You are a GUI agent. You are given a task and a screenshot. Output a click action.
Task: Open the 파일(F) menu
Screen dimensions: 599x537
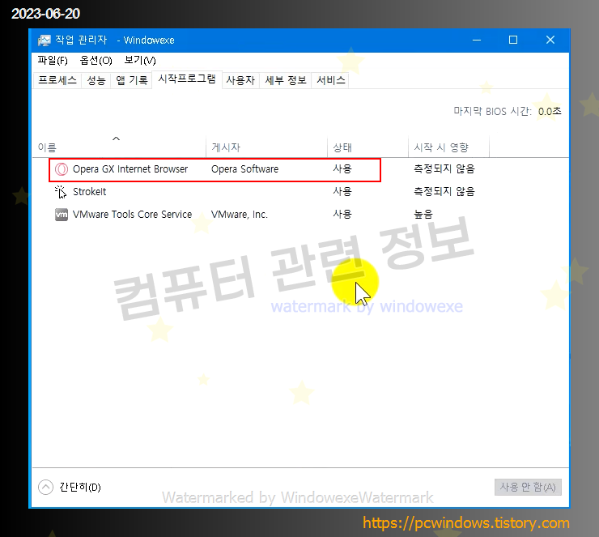53,61
